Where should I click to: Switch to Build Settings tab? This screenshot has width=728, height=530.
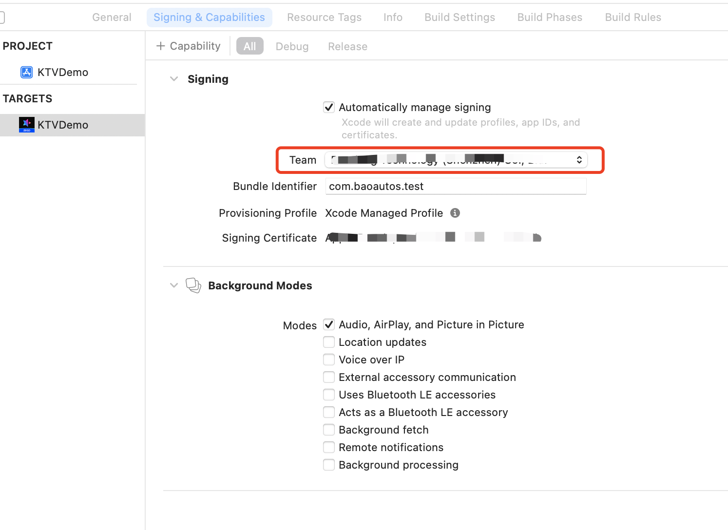(460, 17)
